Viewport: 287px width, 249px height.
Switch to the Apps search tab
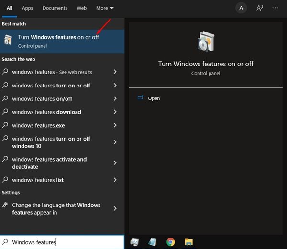[x=27, y=8]
